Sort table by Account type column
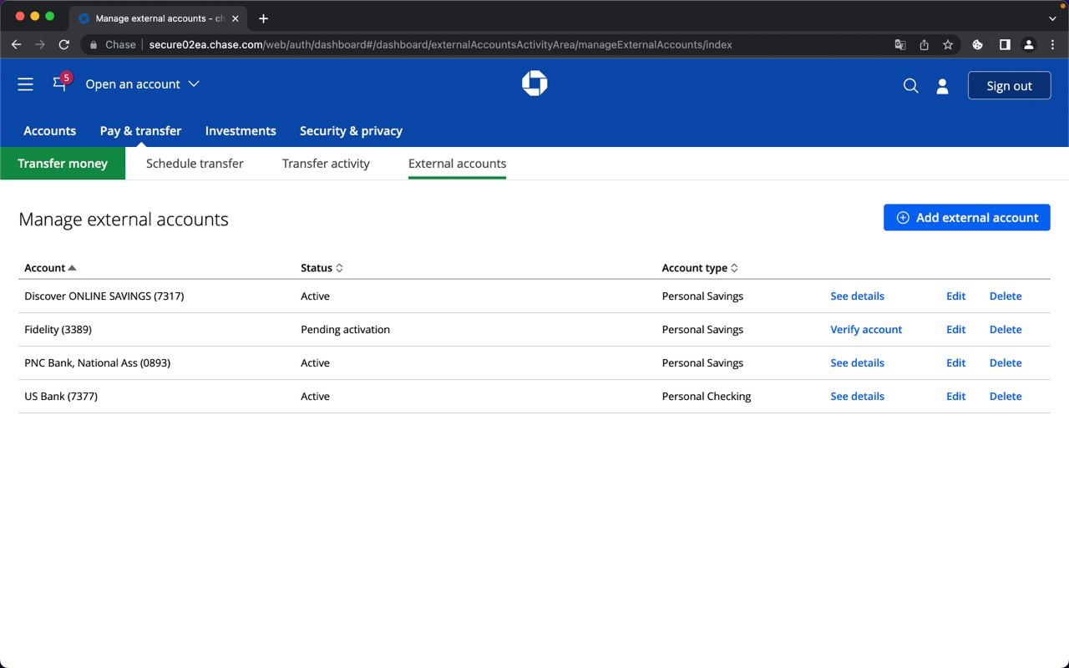Image resolution: width=1069 pixels, height=668 pixels. (x=699, y=268)
